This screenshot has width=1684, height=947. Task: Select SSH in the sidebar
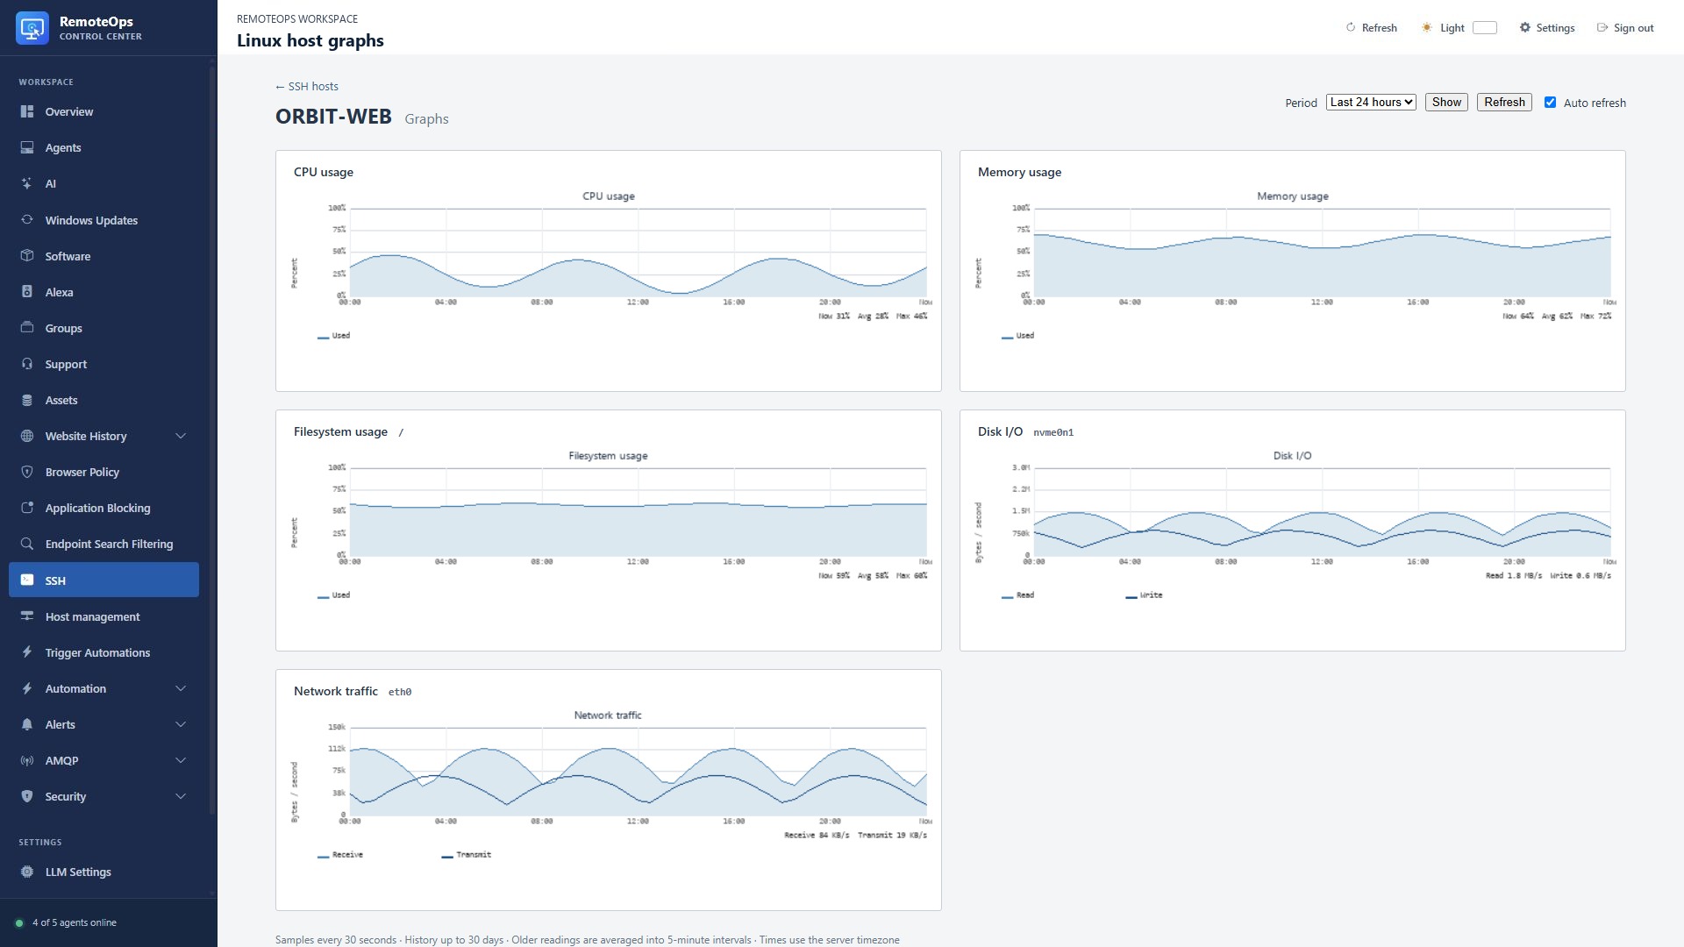point(103,580)
